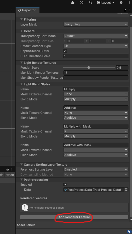Screen dimensions: 132x234
Task: Open the Inspector panel options menu
Action: 129,10
